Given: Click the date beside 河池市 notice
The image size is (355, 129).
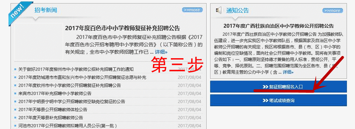Looking at the screenshot, I should [x=189, y=125].
